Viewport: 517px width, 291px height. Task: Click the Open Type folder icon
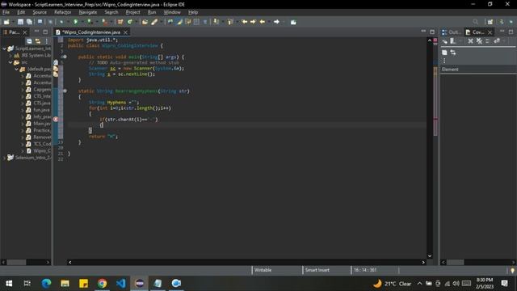pyautogui.click(x=145, y=22)
